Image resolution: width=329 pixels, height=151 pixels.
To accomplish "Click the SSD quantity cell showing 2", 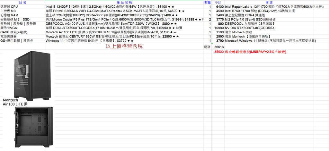I will click(207, 20).
